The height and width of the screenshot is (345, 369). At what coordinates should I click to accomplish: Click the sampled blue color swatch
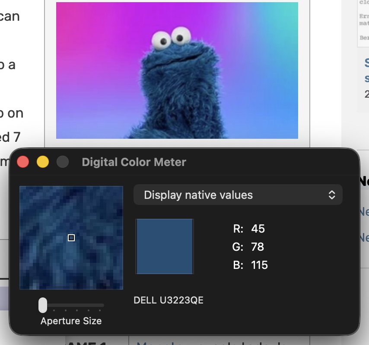pos(165,246)
